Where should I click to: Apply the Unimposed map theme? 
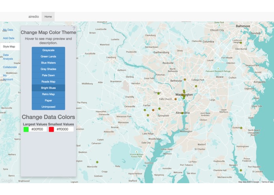(48, 107)
